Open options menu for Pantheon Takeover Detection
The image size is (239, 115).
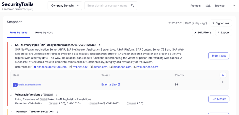coord(57,112)
